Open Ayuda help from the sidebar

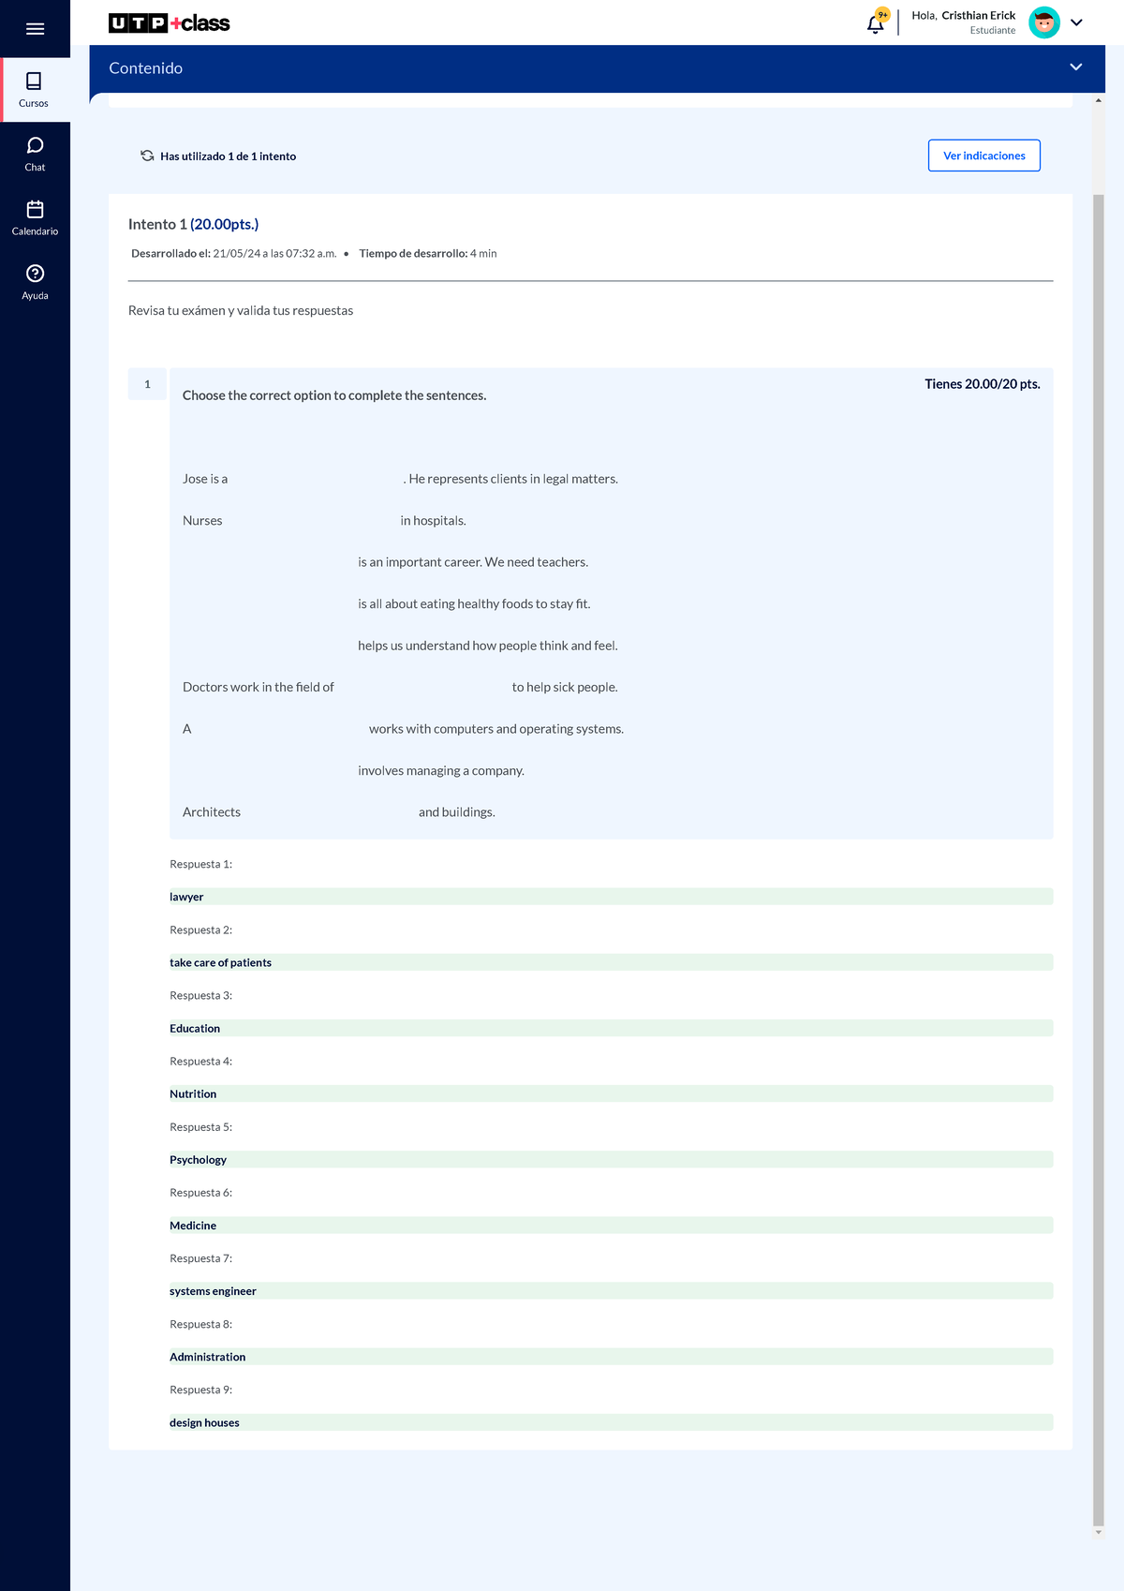35,281
